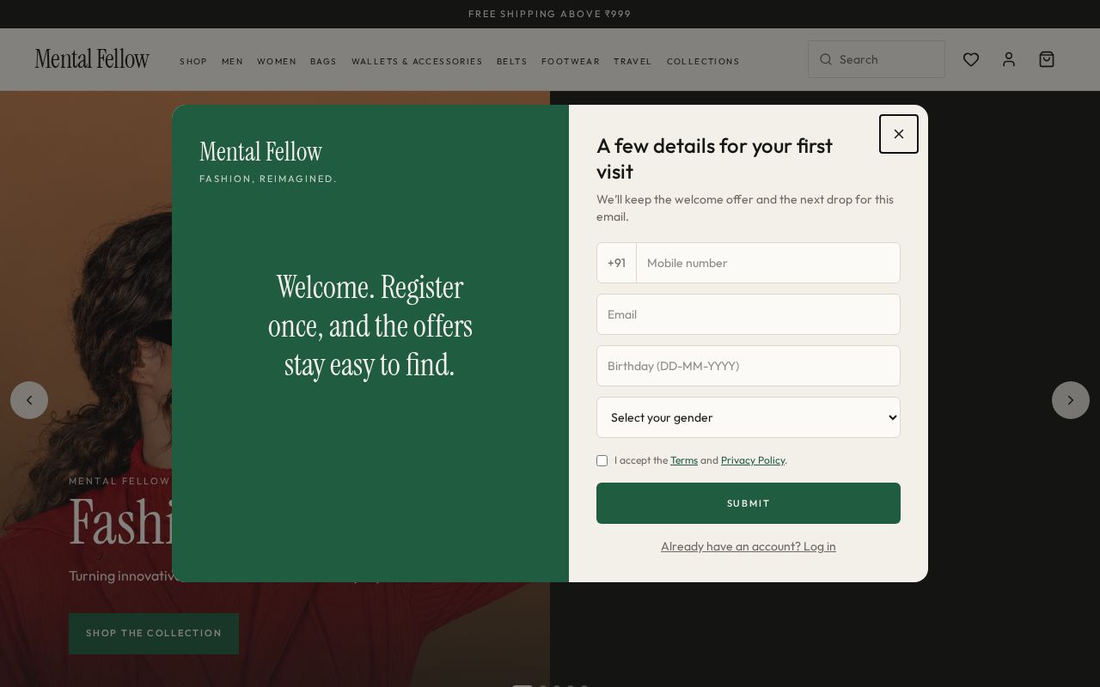Open the Footwear menu
The height and width of the screenshot is (687, 1100).
[571, 61]
